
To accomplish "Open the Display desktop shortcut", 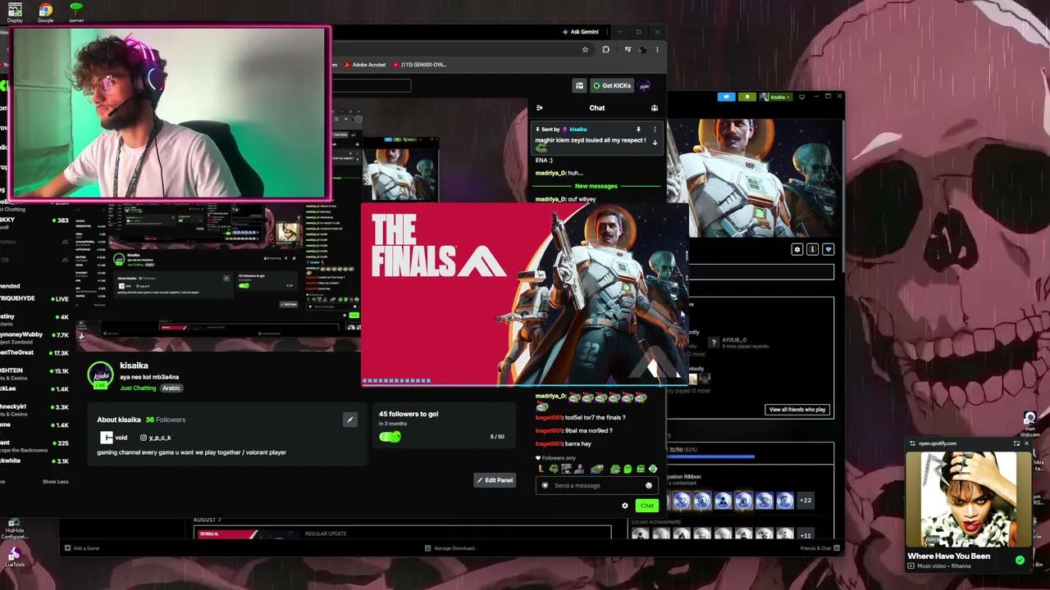I will pyautogui.click(x=15, y=11).
